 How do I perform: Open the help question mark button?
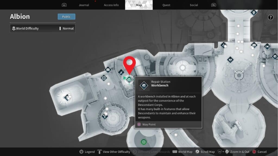point(271,18)
